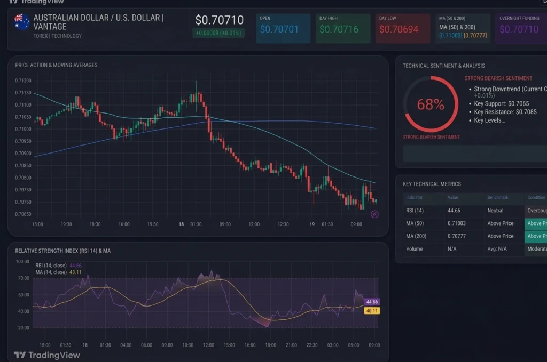Select the 0.70777 value cell
The width and height of the screenshot is (547, 362).
(457, 236)
